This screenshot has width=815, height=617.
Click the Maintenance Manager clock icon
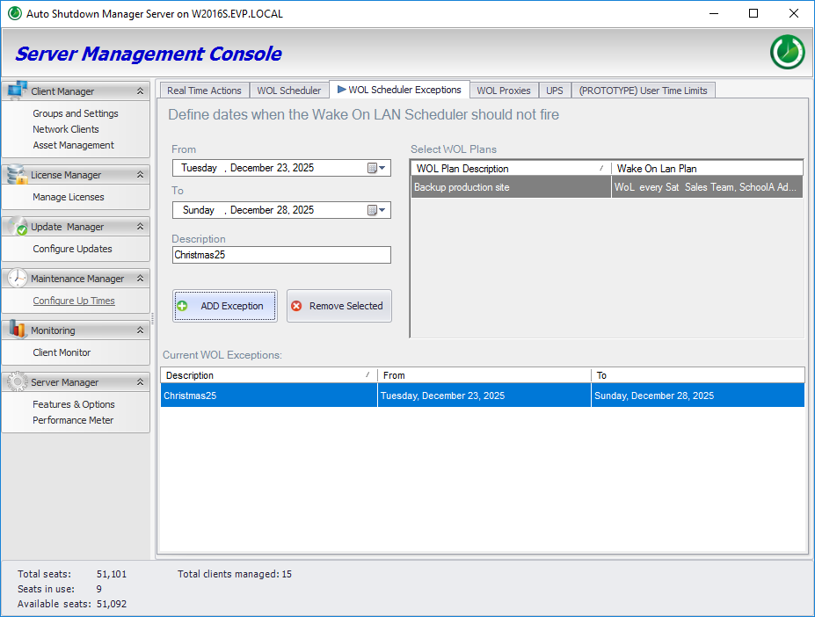[17, 278]
